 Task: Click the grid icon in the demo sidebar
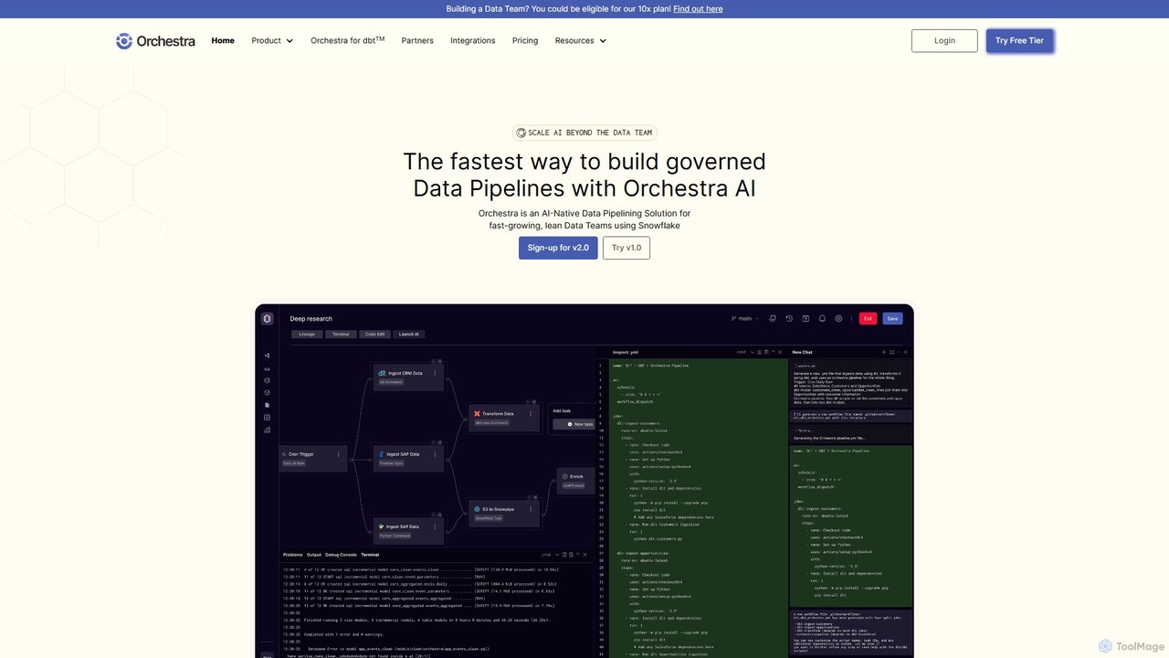(267, 418)
